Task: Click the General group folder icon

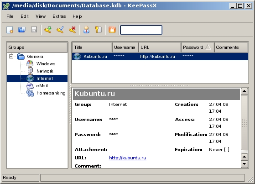Action: point(21,57)
